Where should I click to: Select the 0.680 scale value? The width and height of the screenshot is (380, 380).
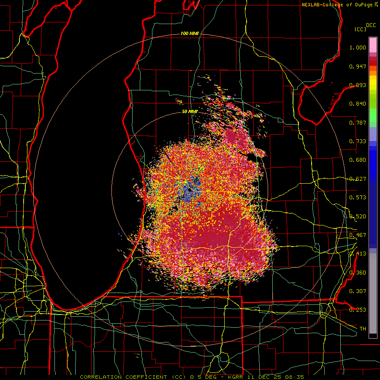coord(358,160)
